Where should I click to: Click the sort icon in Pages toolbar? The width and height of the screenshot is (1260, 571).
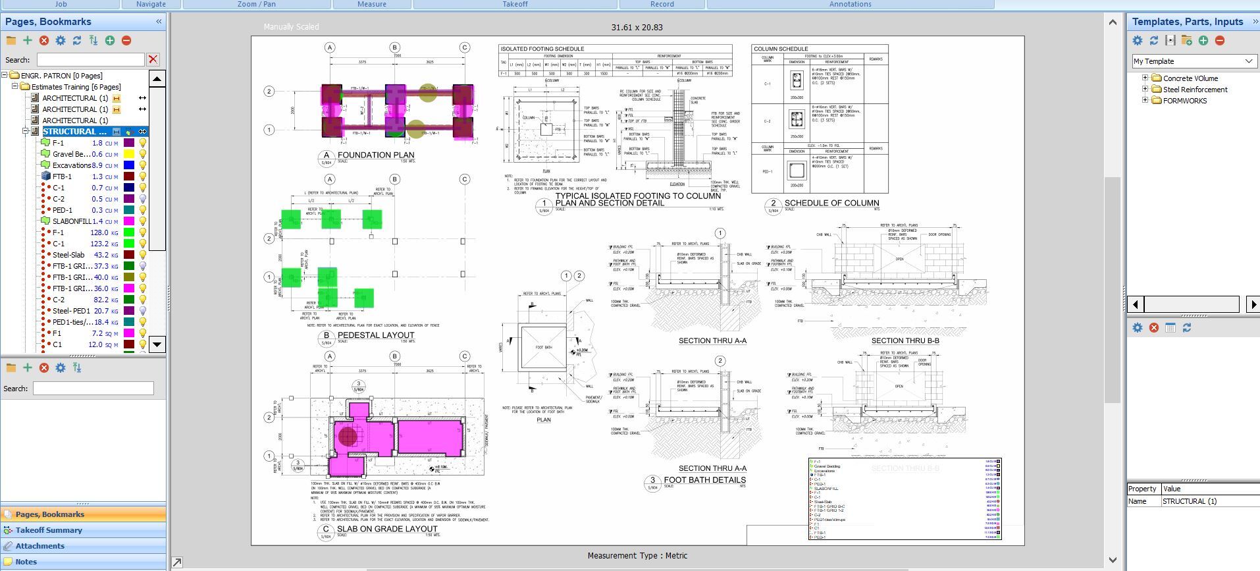pos(93,41)
